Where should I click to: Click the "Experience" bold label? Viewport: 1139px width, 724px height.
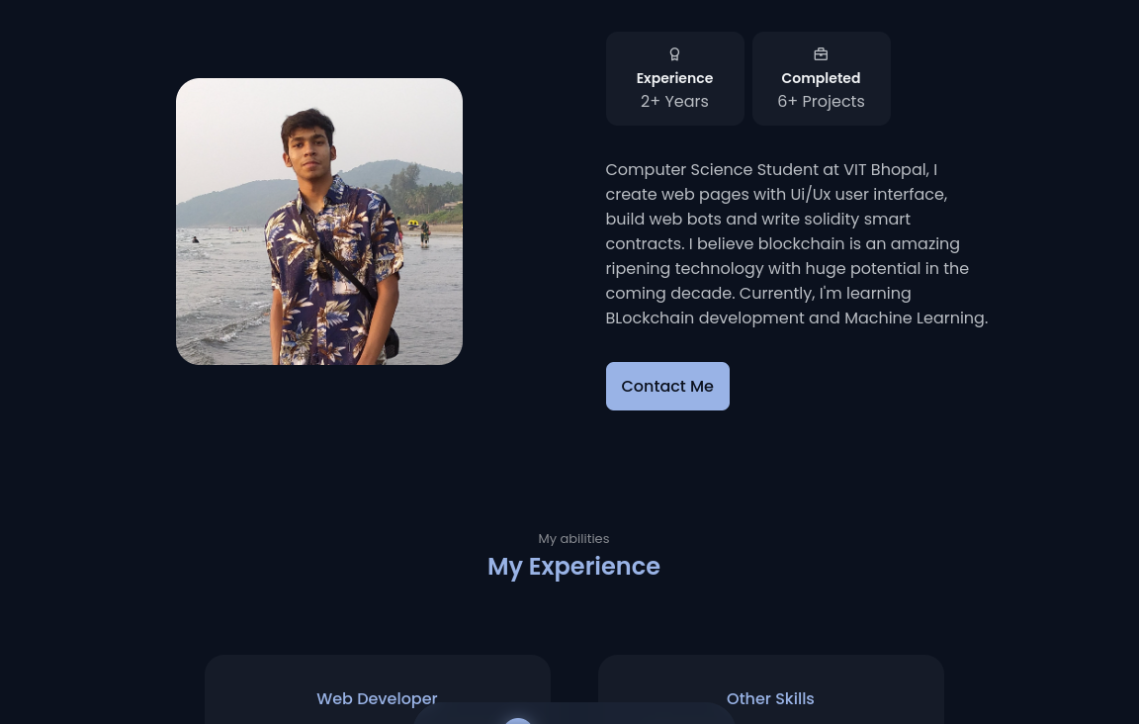(674, 78)
